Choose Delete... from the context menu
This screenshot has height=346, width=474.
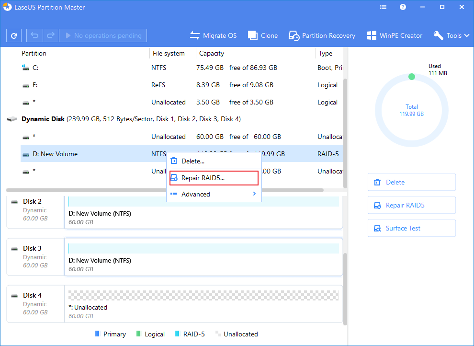tap(214, 161)
